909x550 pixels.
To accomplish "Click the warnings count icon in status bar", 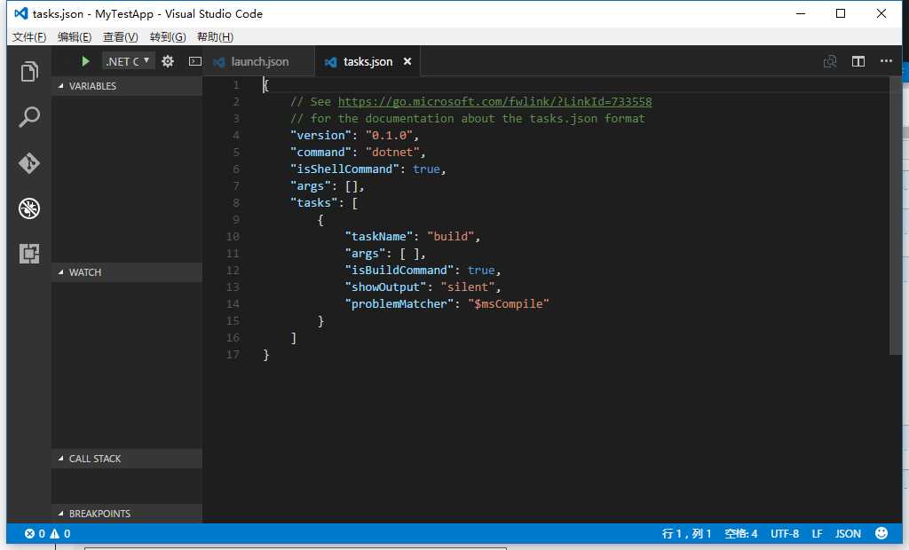I will click(x=60, y=533).
